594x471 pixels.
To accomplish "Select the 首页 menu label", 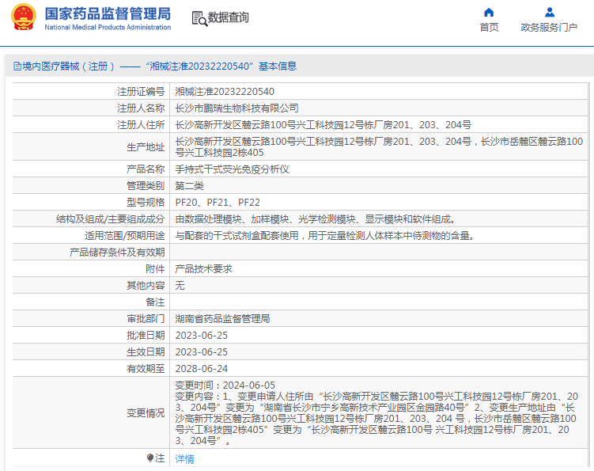I will pyautogui.click(x=489, y=27).
